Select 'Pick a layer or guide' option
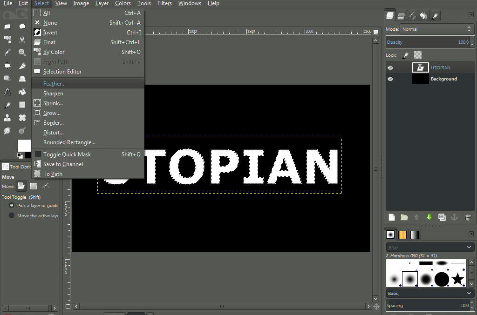Image resolution: width=477 pixels, height=315 pixels. 12,205
